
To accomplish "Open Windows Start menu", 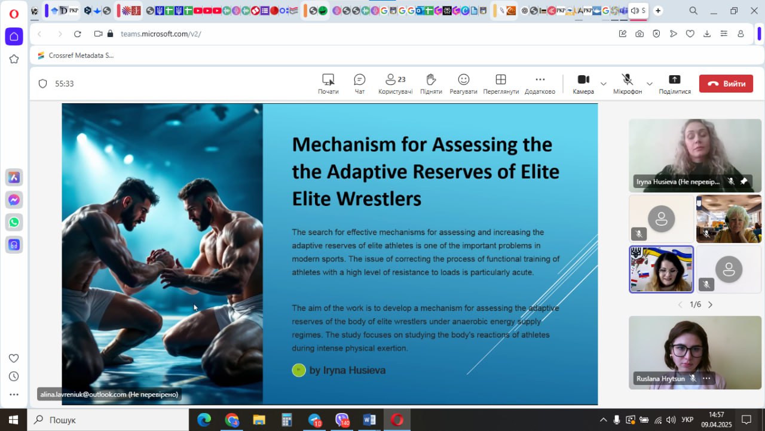I will tap(13, 420).
